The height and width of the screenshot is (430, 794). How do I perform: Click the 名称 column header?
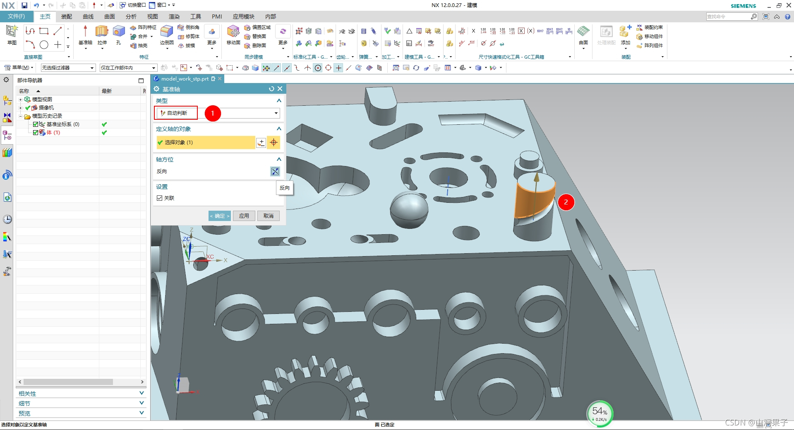pos(58,91)
